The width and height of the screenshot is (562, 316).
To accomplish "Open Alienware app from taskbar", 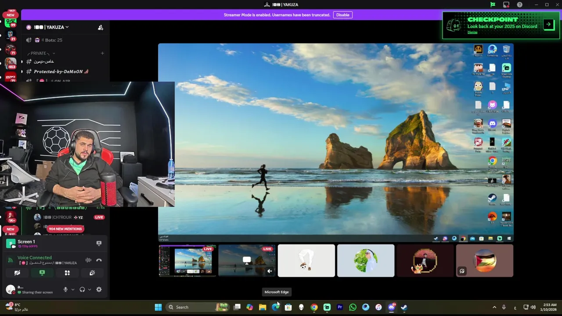I will tap(301, 307).
